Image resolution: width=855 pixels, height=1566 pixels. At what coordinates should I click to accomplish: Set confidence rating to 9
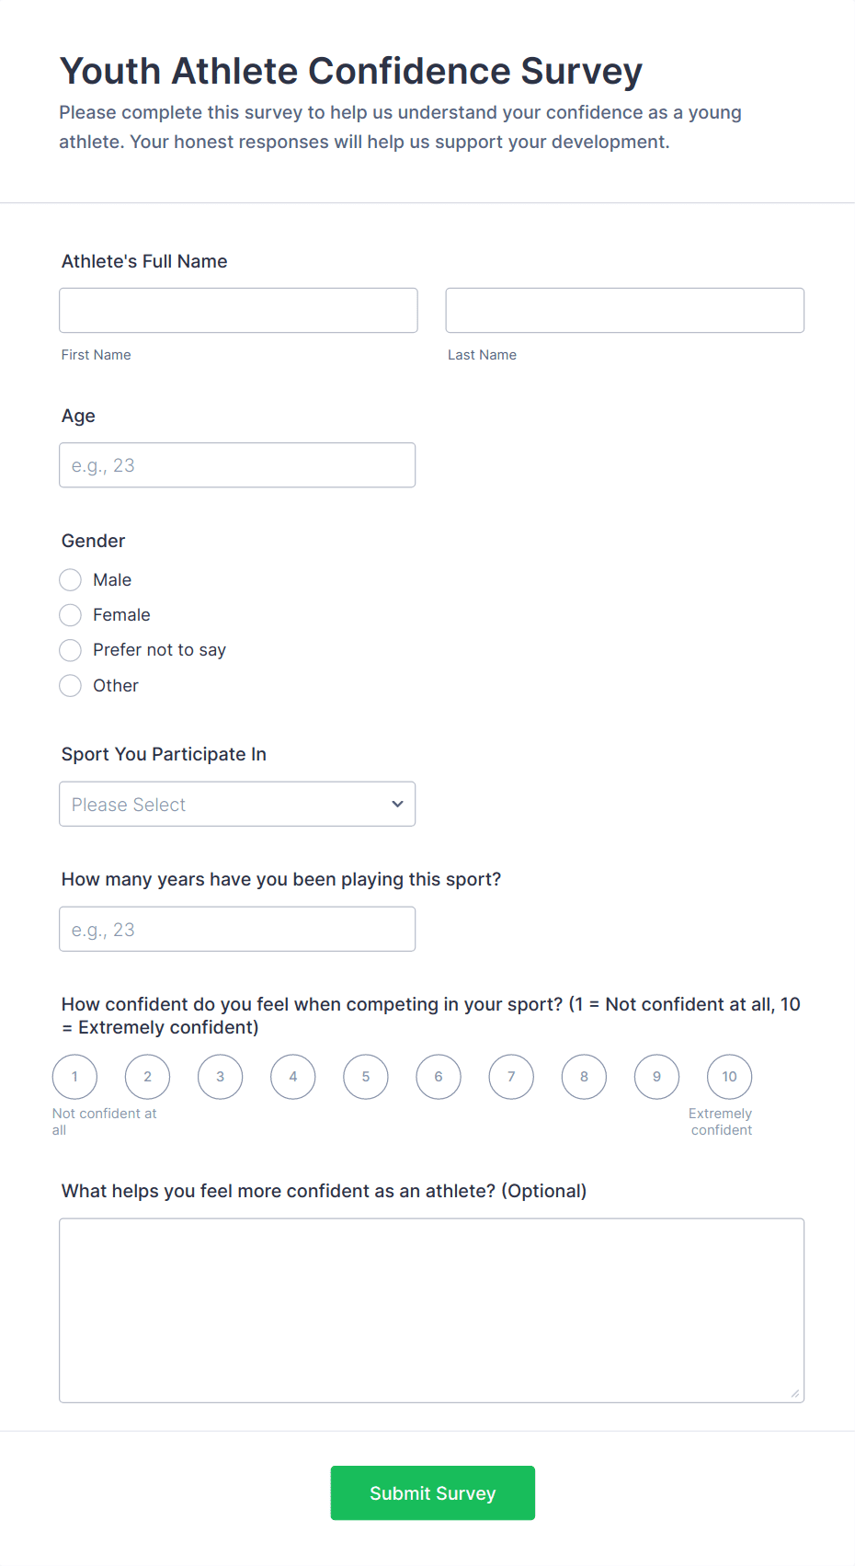(656, 1077)
